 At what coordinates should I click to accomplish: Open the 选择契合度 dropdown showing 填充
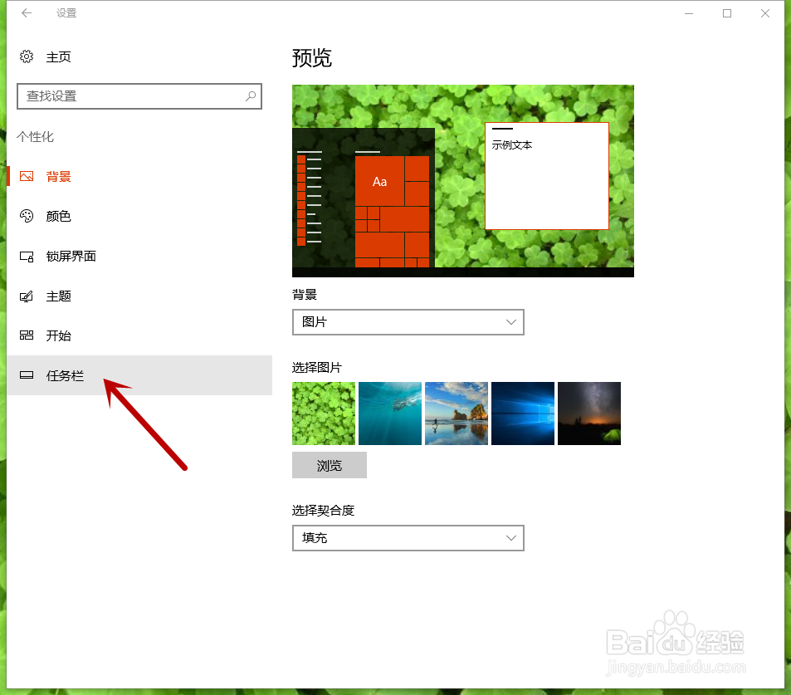(408, 538)
